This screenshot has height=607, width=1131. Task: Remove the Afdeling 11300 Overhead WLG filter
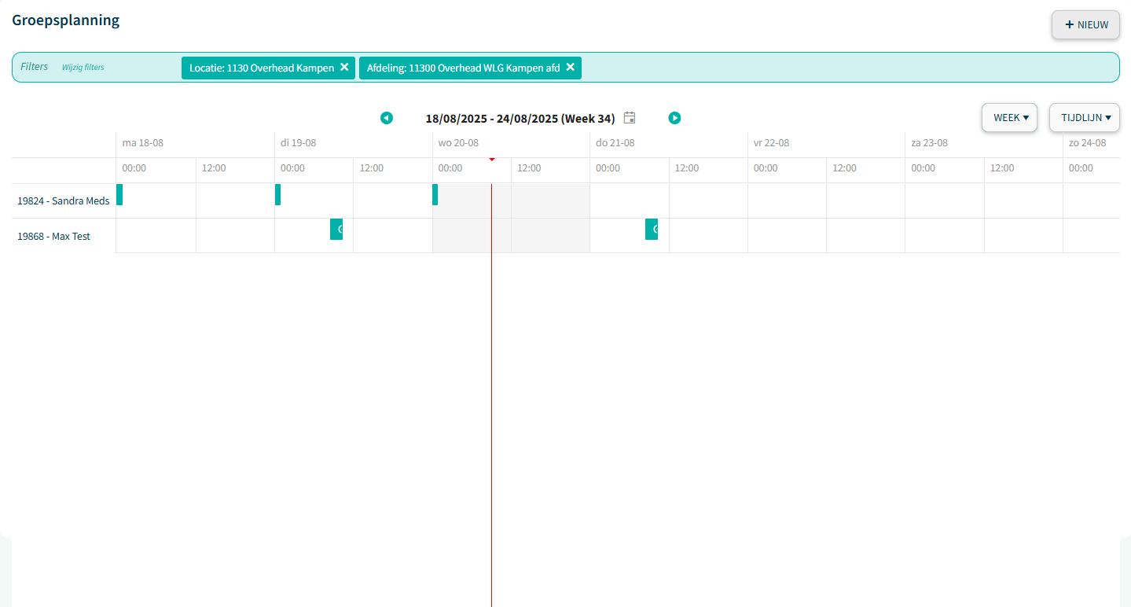coord(571,68)
